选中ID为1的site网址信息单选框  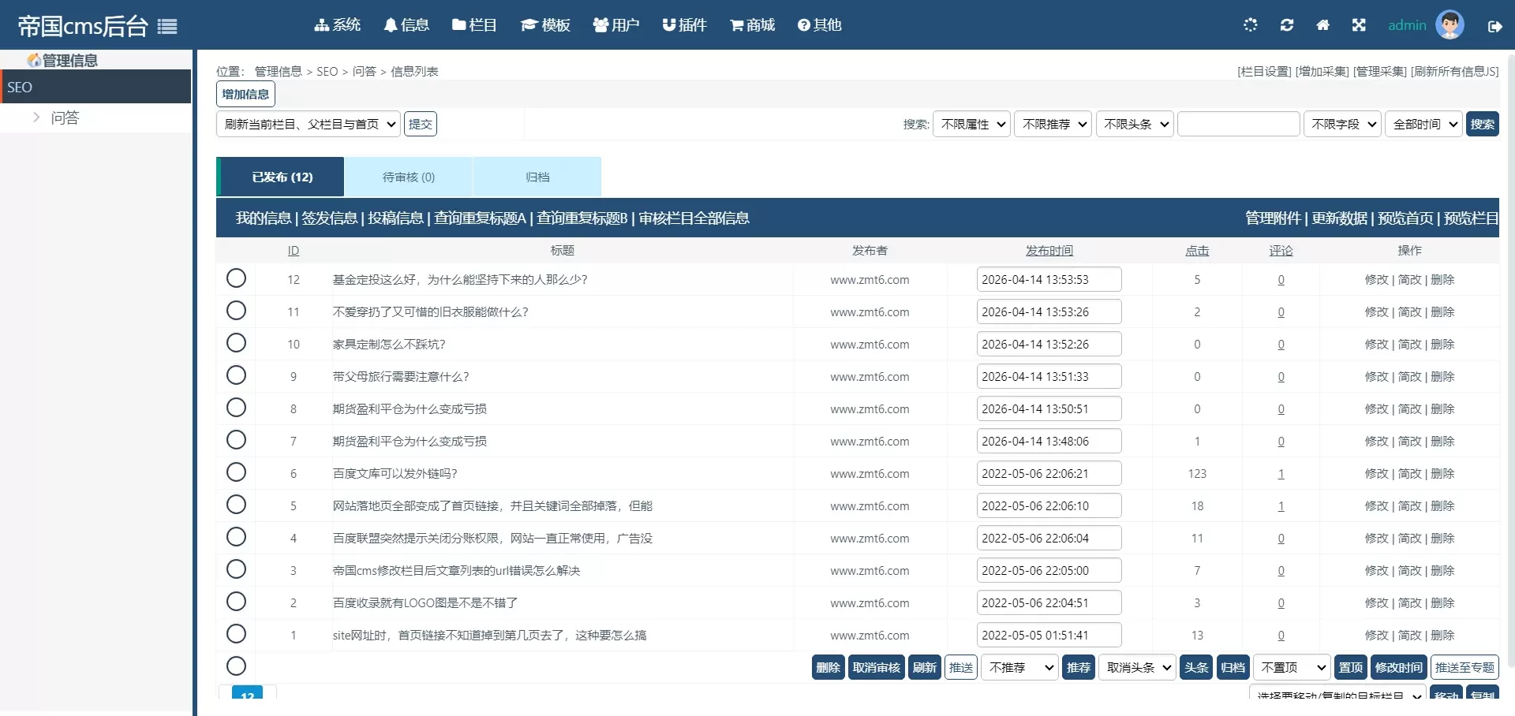coord(237,634)
